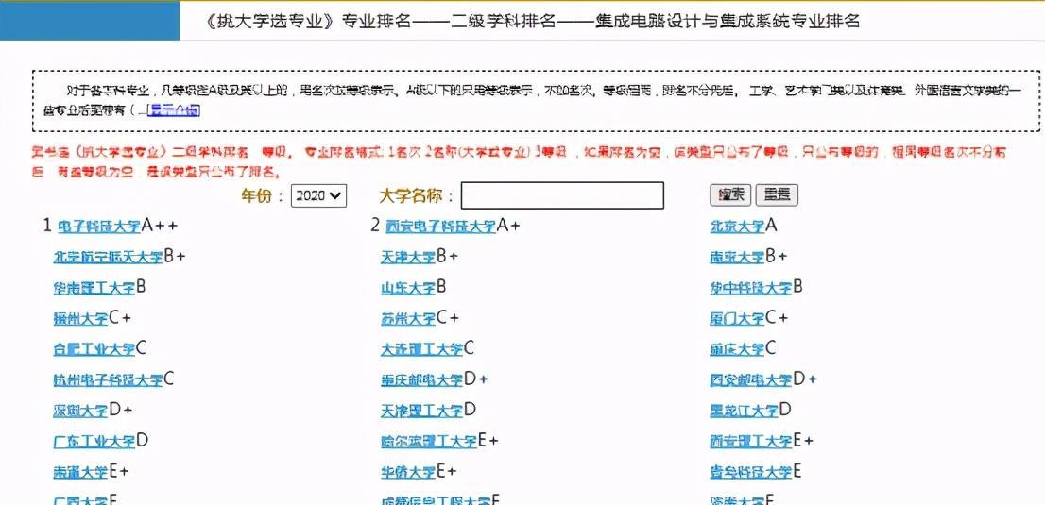Click the E+ grade beside 哈尔滨理工大学
Image resolution: width=1045 pixels, height=505 pixels.
pyautogui.click(x=488, y=441)
